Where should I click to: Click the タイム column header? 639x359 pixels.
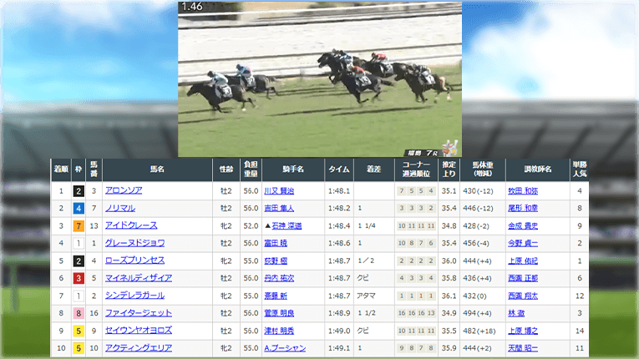[339, 169]
